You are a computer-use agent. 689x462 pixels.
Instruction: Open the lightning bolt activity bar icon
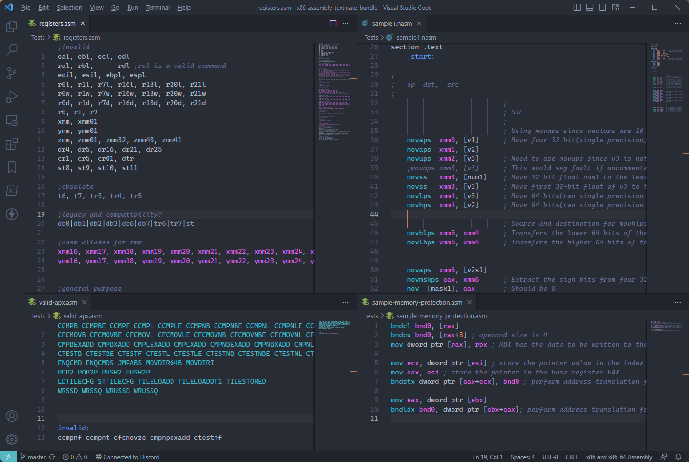(x=12, y=214)
